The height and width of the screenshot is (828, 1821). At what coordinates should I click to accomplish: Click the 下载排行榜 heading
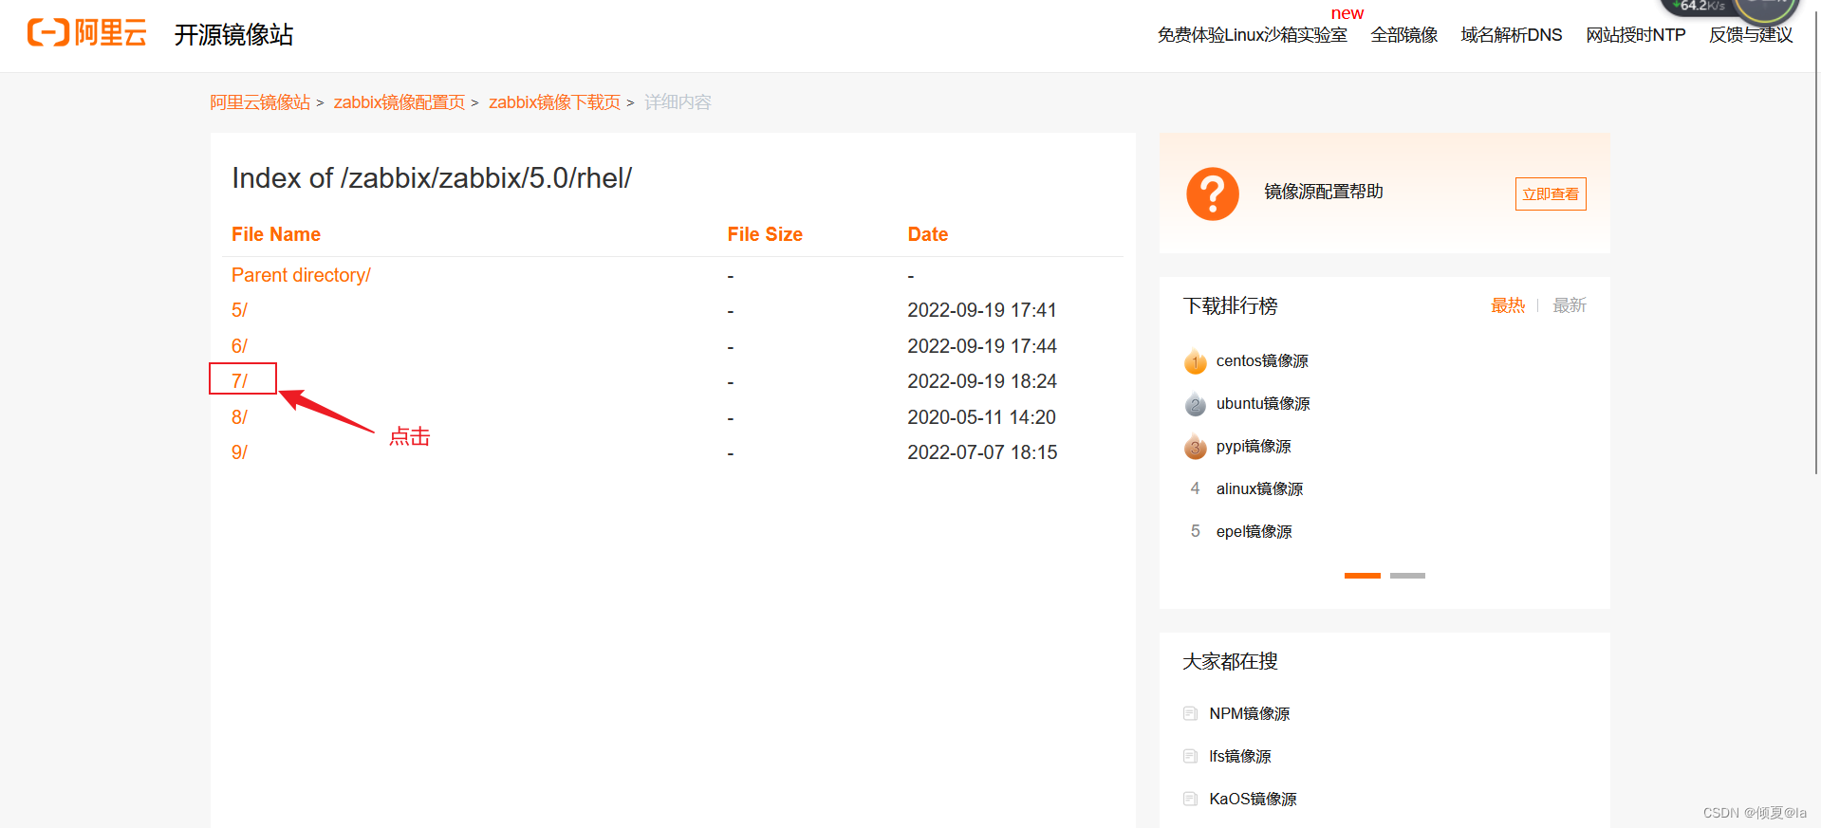click(x=1230, y=305)
